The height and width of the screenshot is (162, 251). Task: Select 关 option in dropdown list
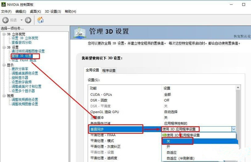[x=169, y=141]
